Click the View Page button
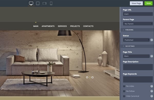 pos(136,3)
